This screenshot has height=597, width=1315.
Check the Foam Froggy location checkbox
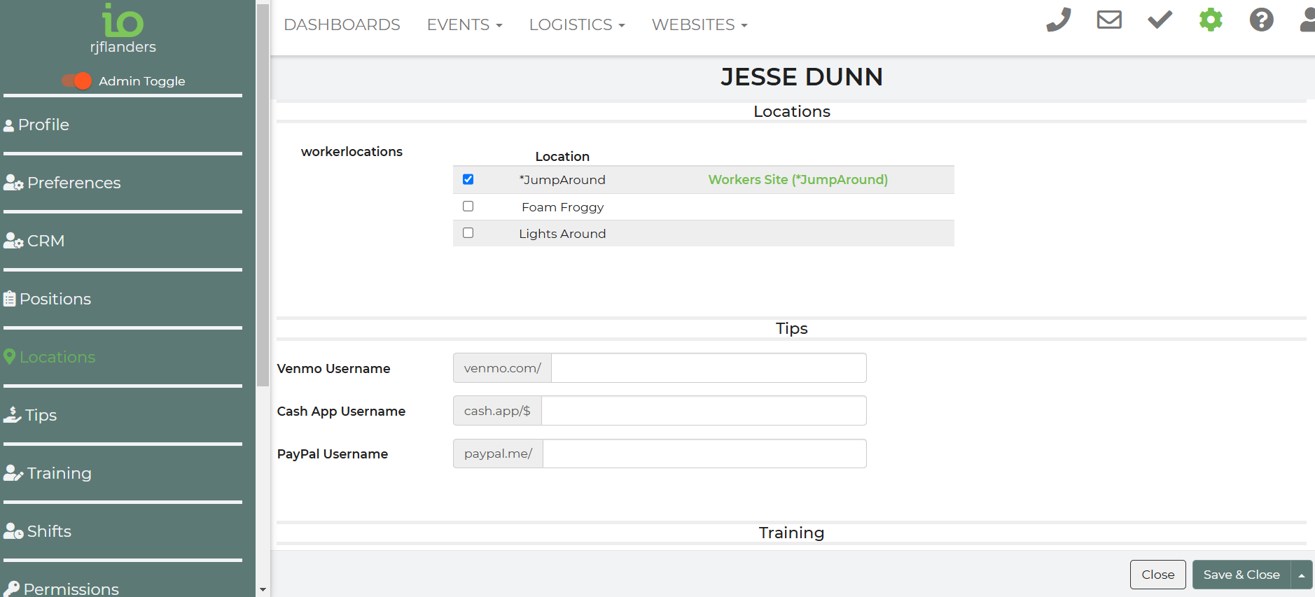click(468, 206)
